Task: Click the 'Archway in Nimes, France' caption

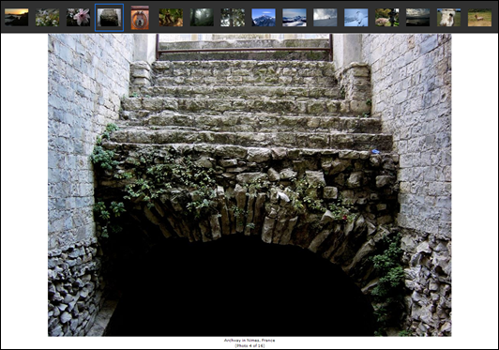Action: [x=249, y=340]
